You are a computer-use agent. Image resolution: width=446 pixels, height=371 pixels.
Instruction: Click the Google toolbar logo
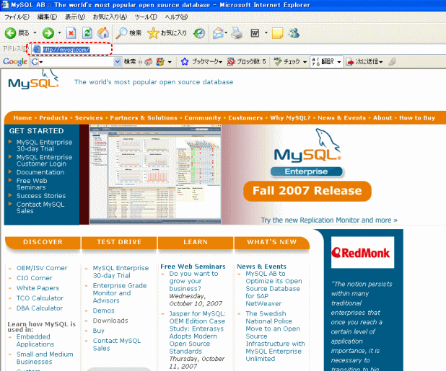pos(14,61)
